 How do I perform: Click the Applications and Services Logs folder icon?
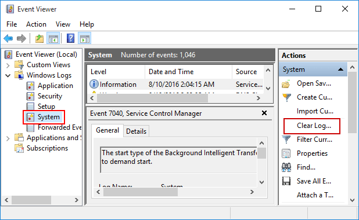(19, 138)
